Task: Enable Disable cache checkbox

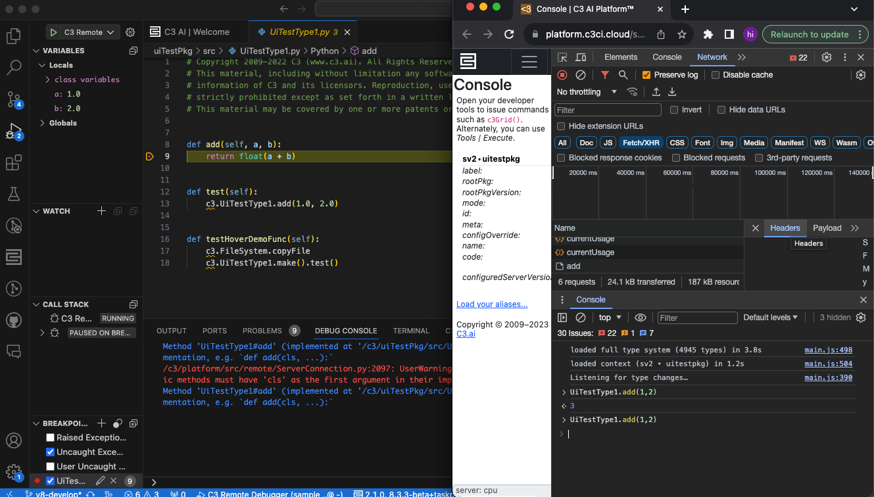Action: [716, 75]
